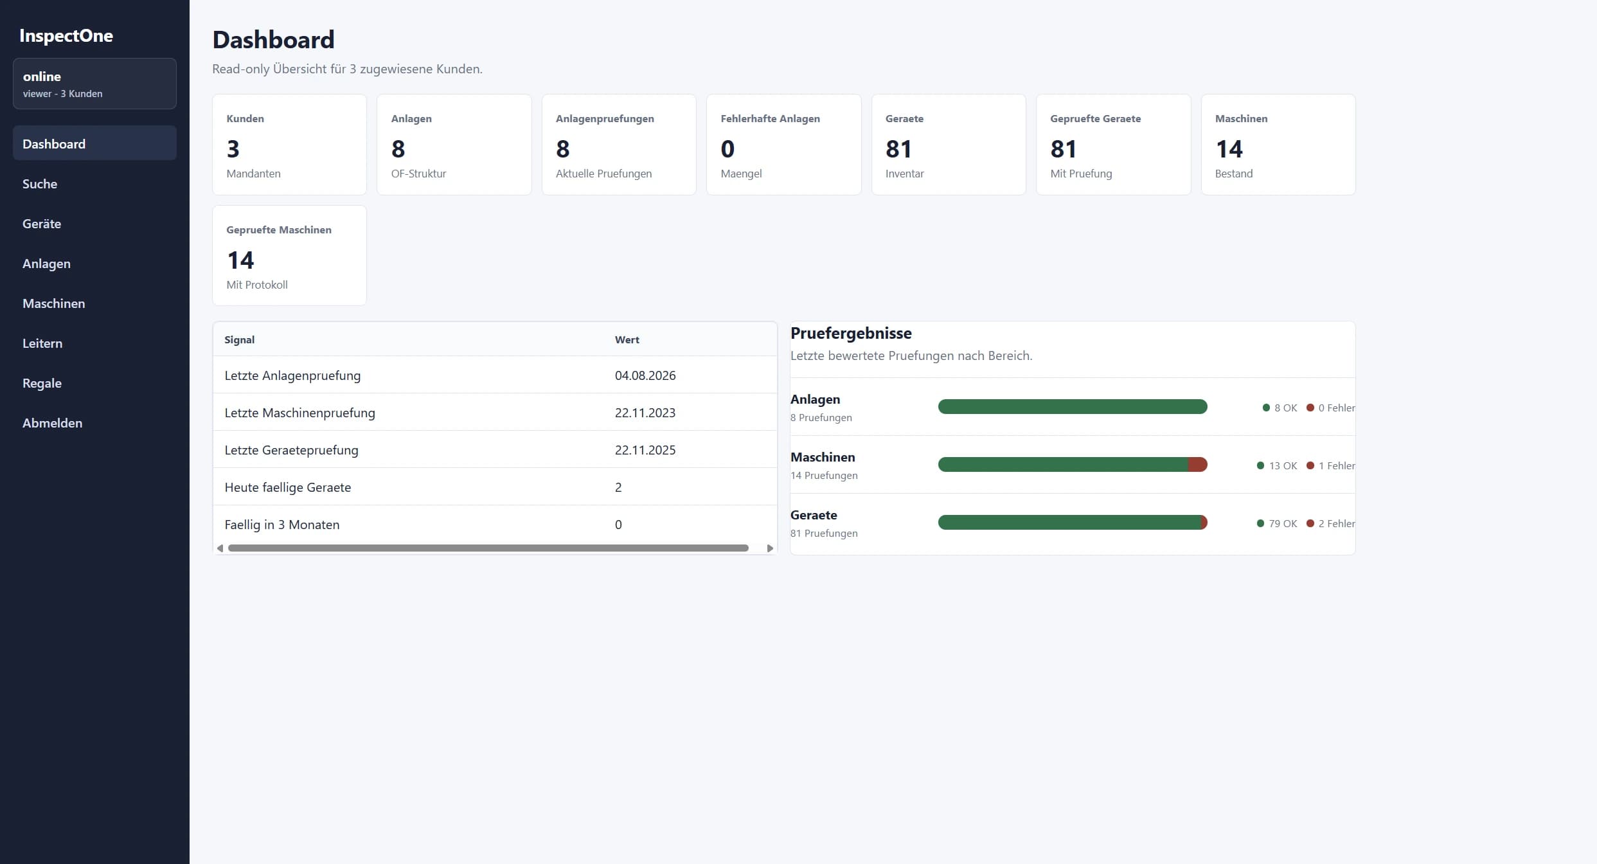Select the Letzte Anlagenpruefung row
The image size is (1597, 864).
pos(495,375)
